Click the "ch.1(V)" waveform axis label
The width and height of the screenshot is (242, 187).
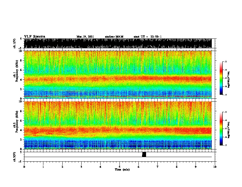tap(14, 43)
